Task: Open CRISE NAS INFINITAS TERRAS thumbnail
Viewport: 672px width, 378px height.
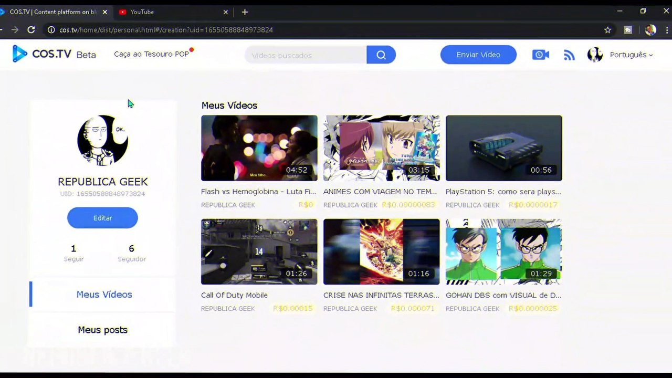Action: (382, 251)
